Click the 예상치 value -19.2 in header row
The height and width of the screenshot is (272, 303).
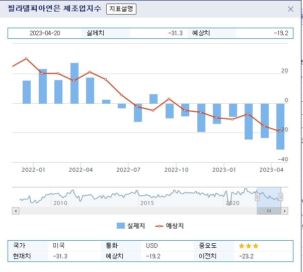281,33
